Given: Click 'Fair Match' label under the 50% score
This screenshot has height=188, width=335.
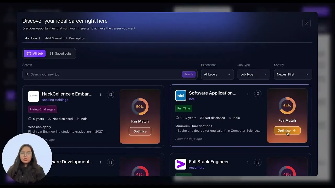Looking at the screenshot, I should (x=140, y=121).
